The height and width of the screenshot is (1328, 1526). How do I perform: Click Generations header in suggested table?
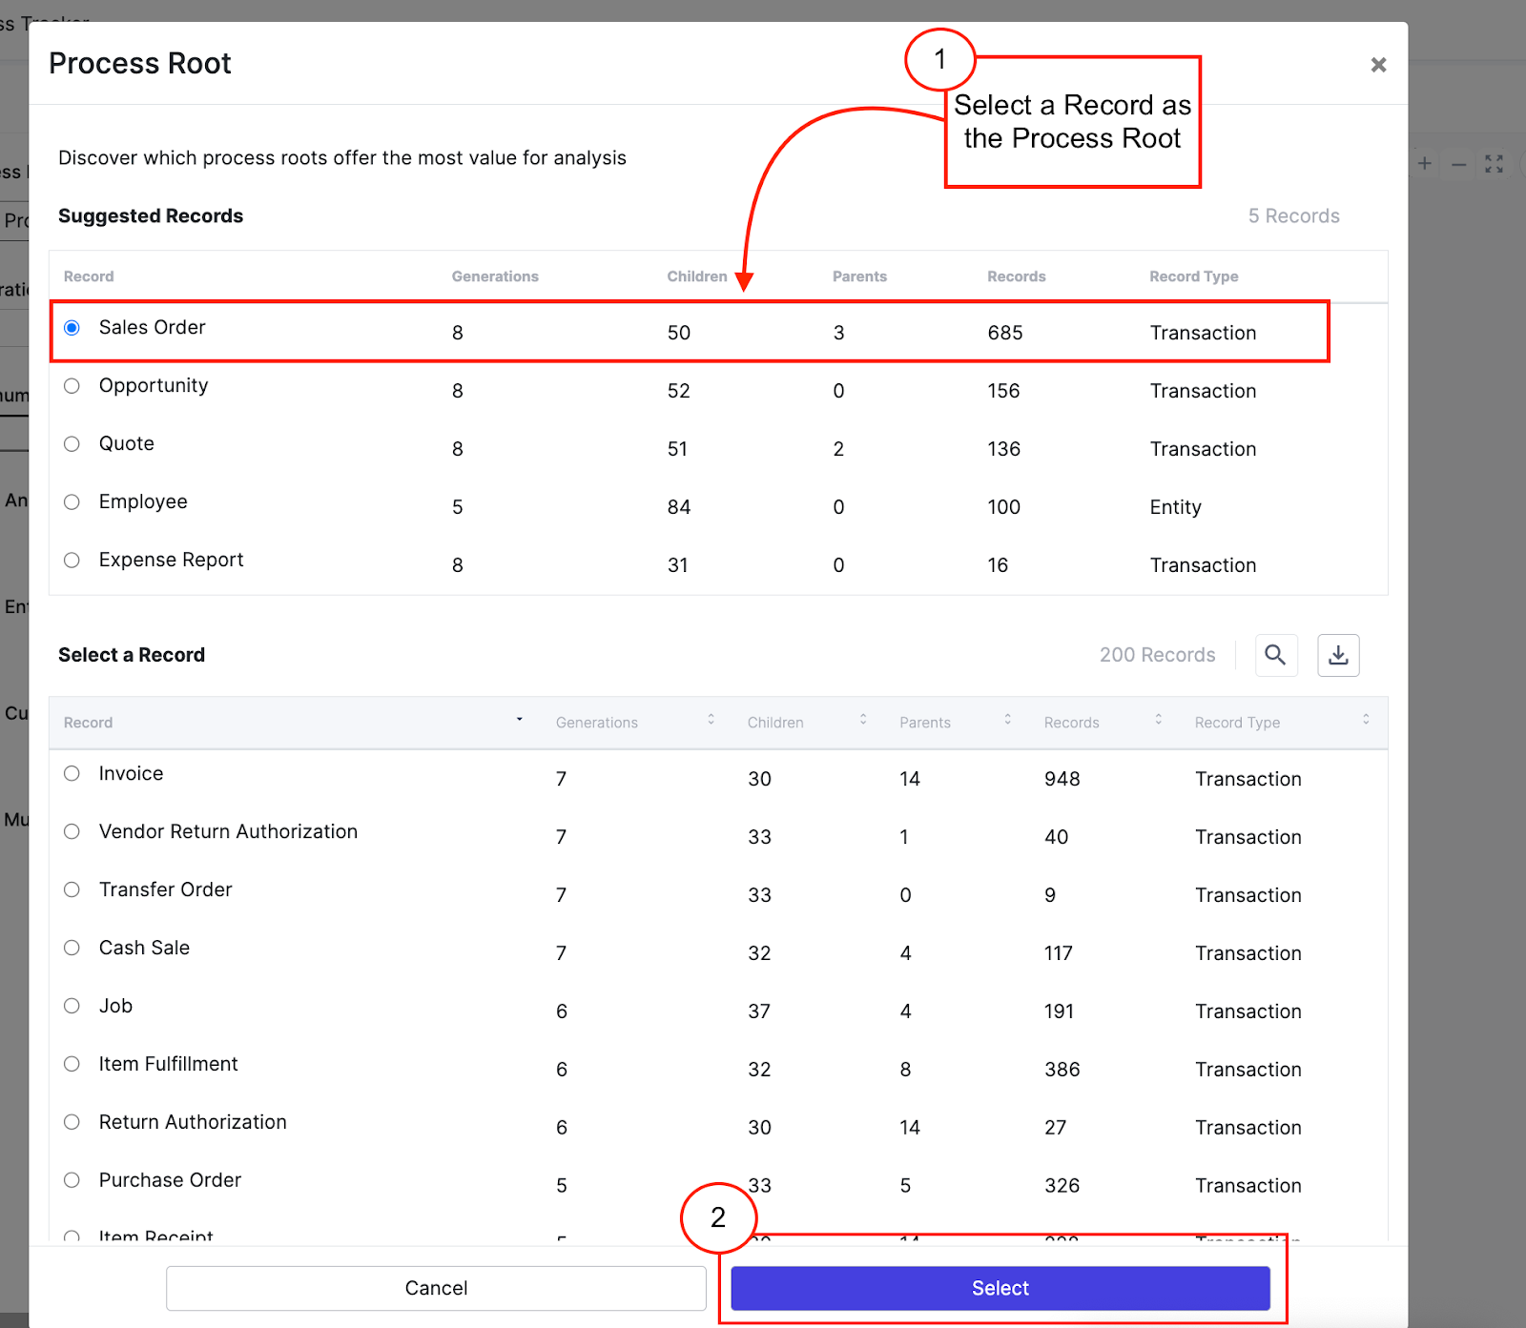click(495, 276)
